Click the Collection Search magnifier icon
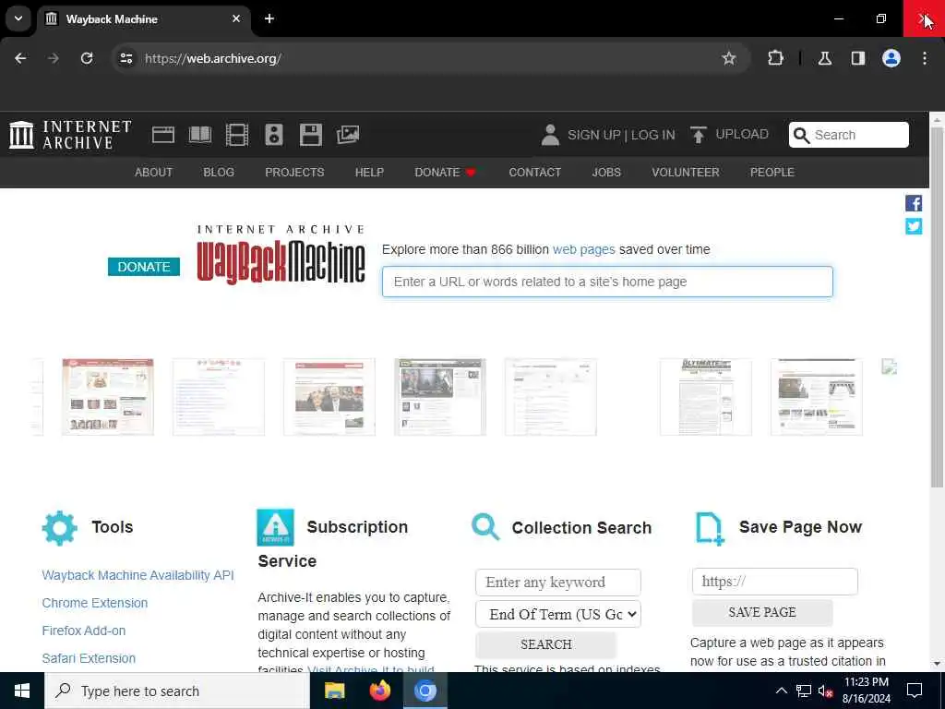The image size is (945, 709). click(x=485, y=527)
